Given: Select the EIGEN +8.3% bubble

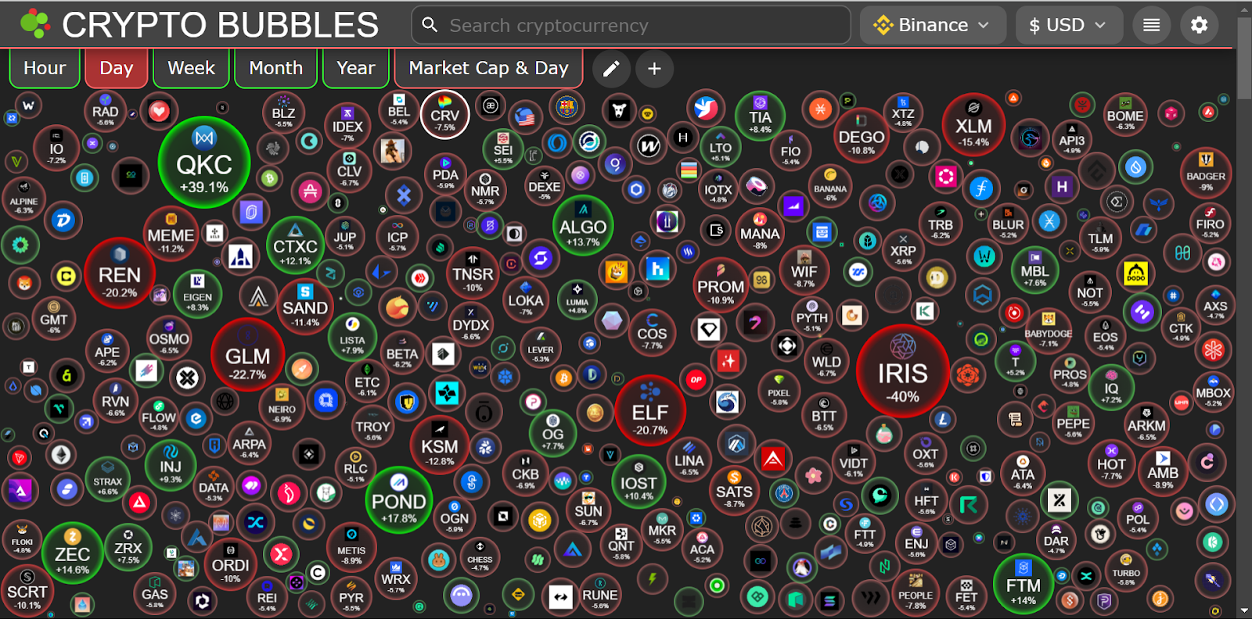Looking at the screenshot, I should pyautogui.click(x=197, y=294).
